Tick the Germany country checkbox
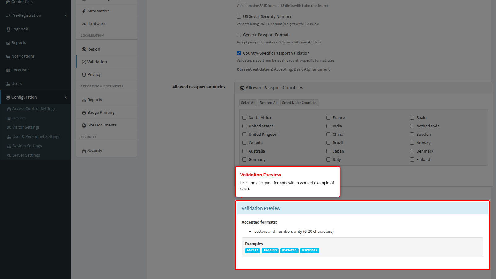The height and width of the screenshot is (279, 496). [x=244, y=160]
